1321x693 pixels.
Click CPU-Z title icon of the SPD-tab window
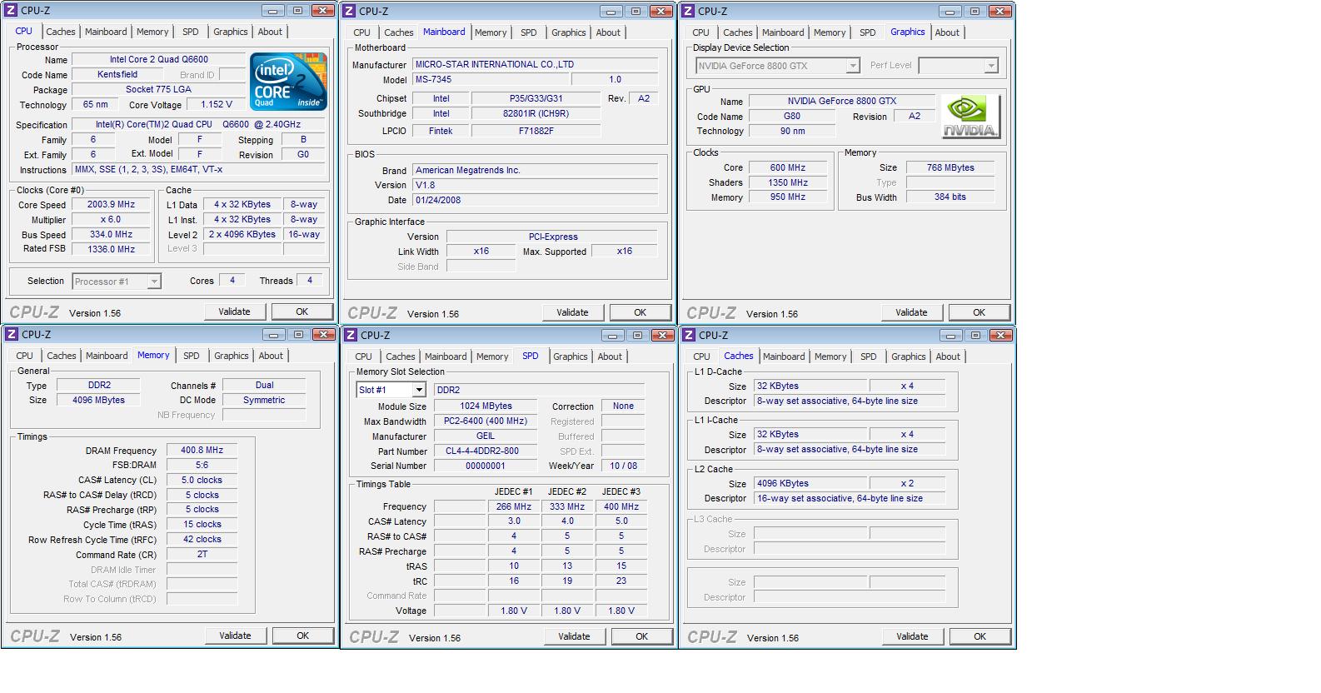(x=351, y=335)
